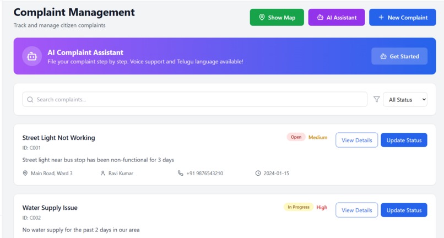Click the street light description text
Image resolution: width=444 pixels, height=238 pixels.
pyautogui.click(x=98, y=160)
